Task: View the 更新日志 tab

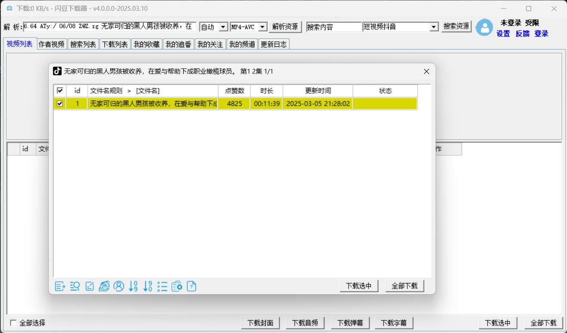Action: pyautogui.click(x=274, y=44)
